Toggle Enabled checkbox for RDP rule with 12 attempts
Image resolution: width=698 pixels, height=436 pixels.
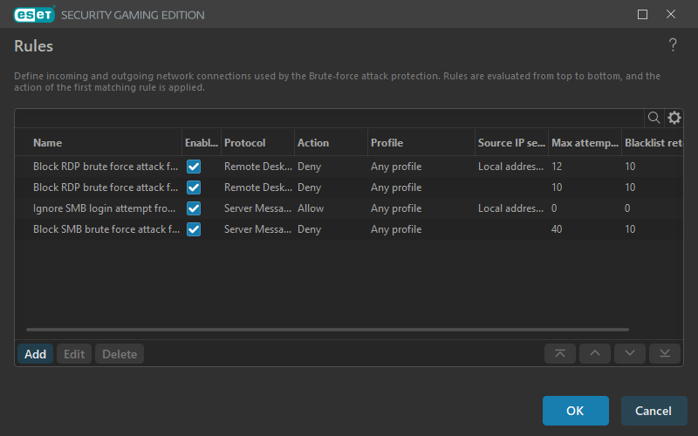point(194,167)
